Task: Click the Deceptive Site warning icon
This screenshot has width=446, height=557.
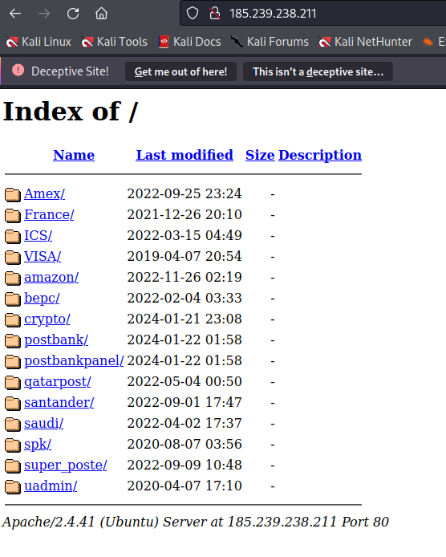Action: click(18, 71)
